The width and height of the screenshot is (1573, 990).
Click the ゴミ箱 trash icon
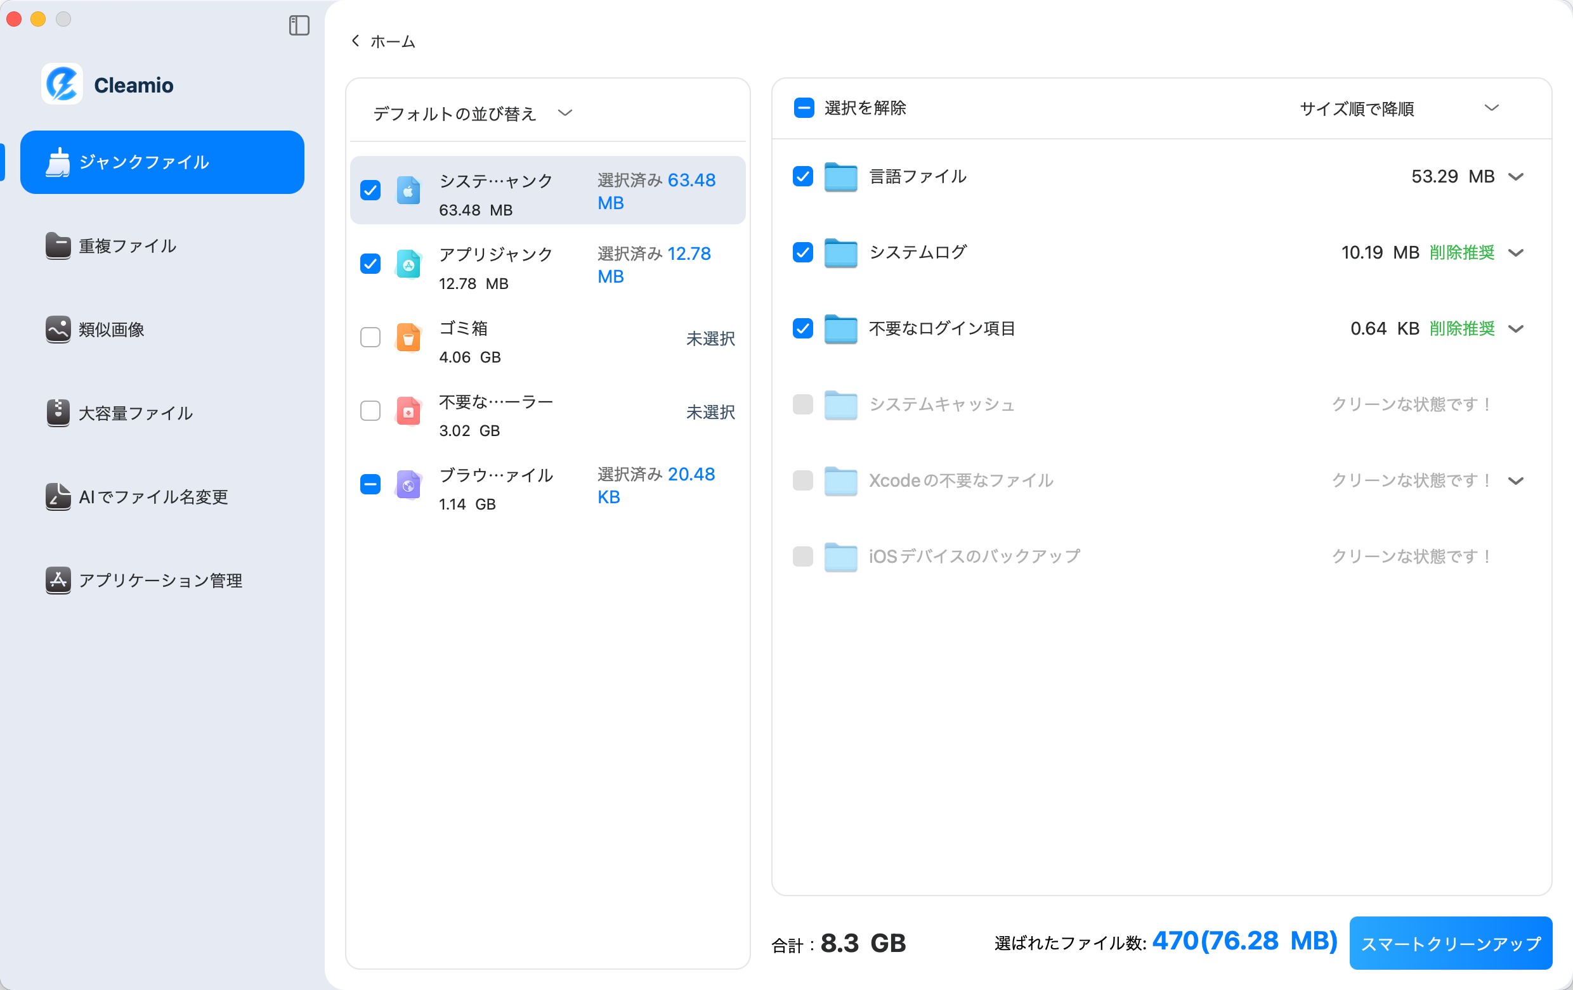click(408, 338)
